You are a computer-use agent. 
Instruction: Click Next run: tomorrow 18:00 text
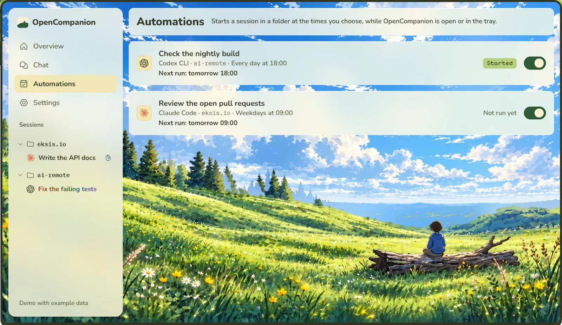click(x=198, y=73)
